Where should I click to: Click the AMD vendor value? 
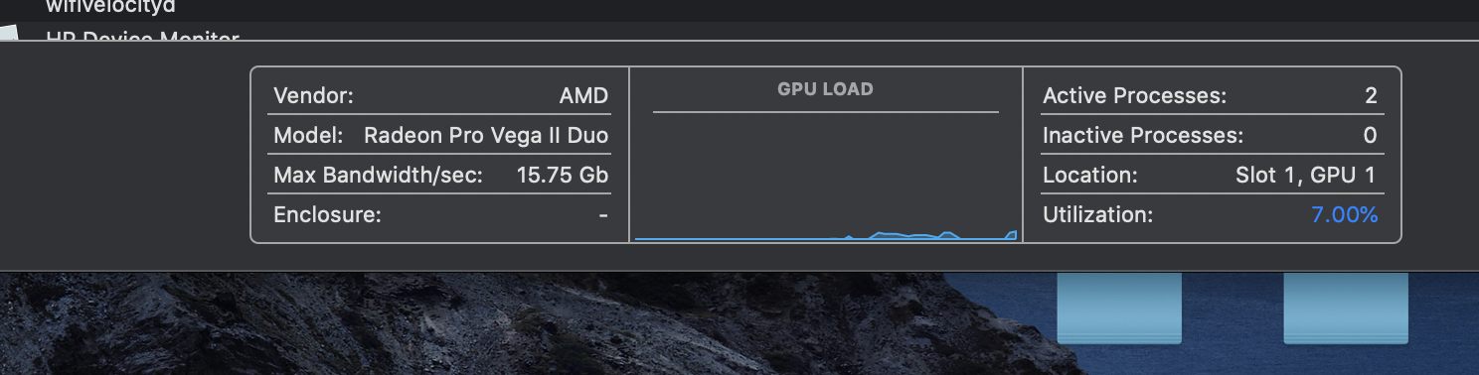click(583, 96)
